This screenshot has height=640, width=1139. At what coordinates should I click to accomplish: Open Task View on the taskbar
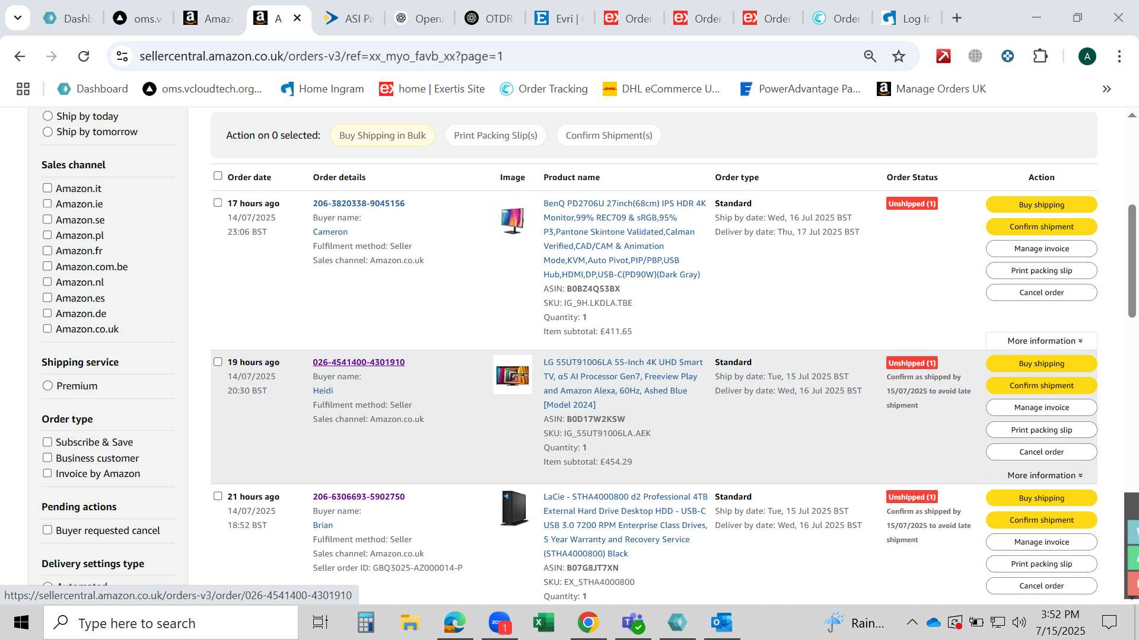tap(320, 622)
